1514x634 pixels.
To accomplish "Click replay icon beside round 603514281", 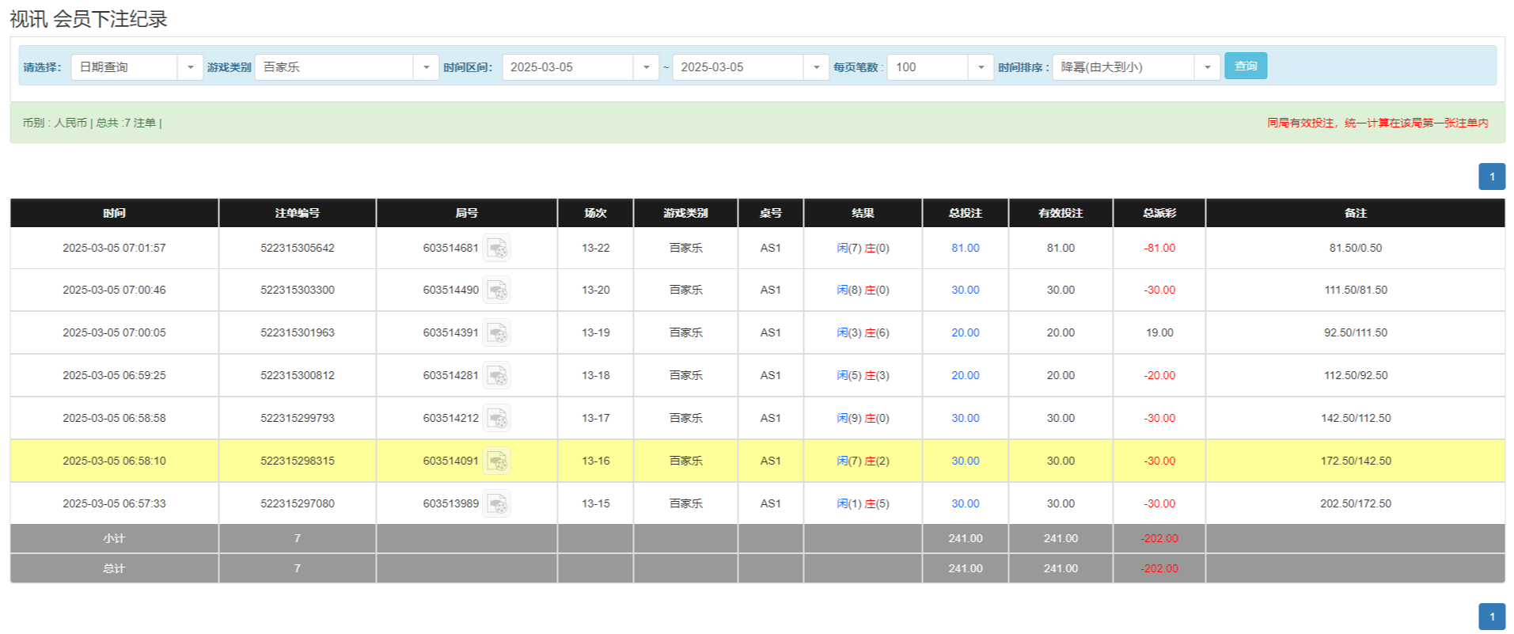I will (497, 376).
